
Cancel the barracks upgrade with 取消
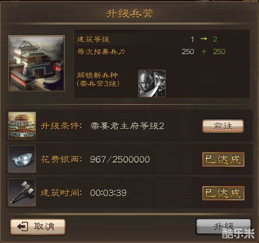coord(38,227)
